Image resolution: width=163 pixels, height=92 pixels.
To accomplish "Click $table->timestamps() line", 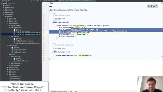I will (x=67, y=36).
